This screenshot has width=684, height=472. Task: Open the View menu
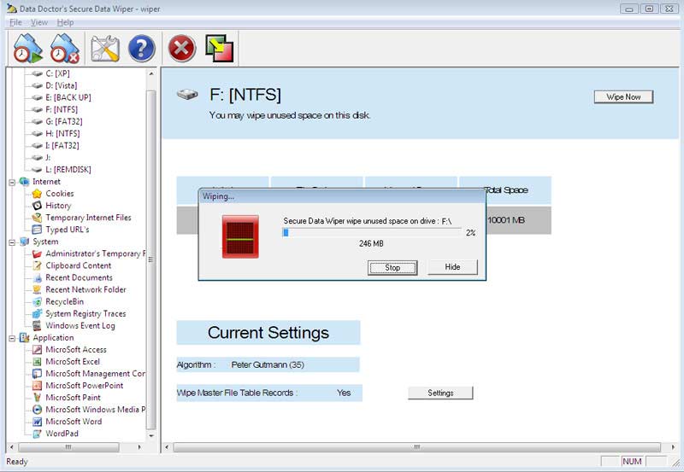coord(38,22)
